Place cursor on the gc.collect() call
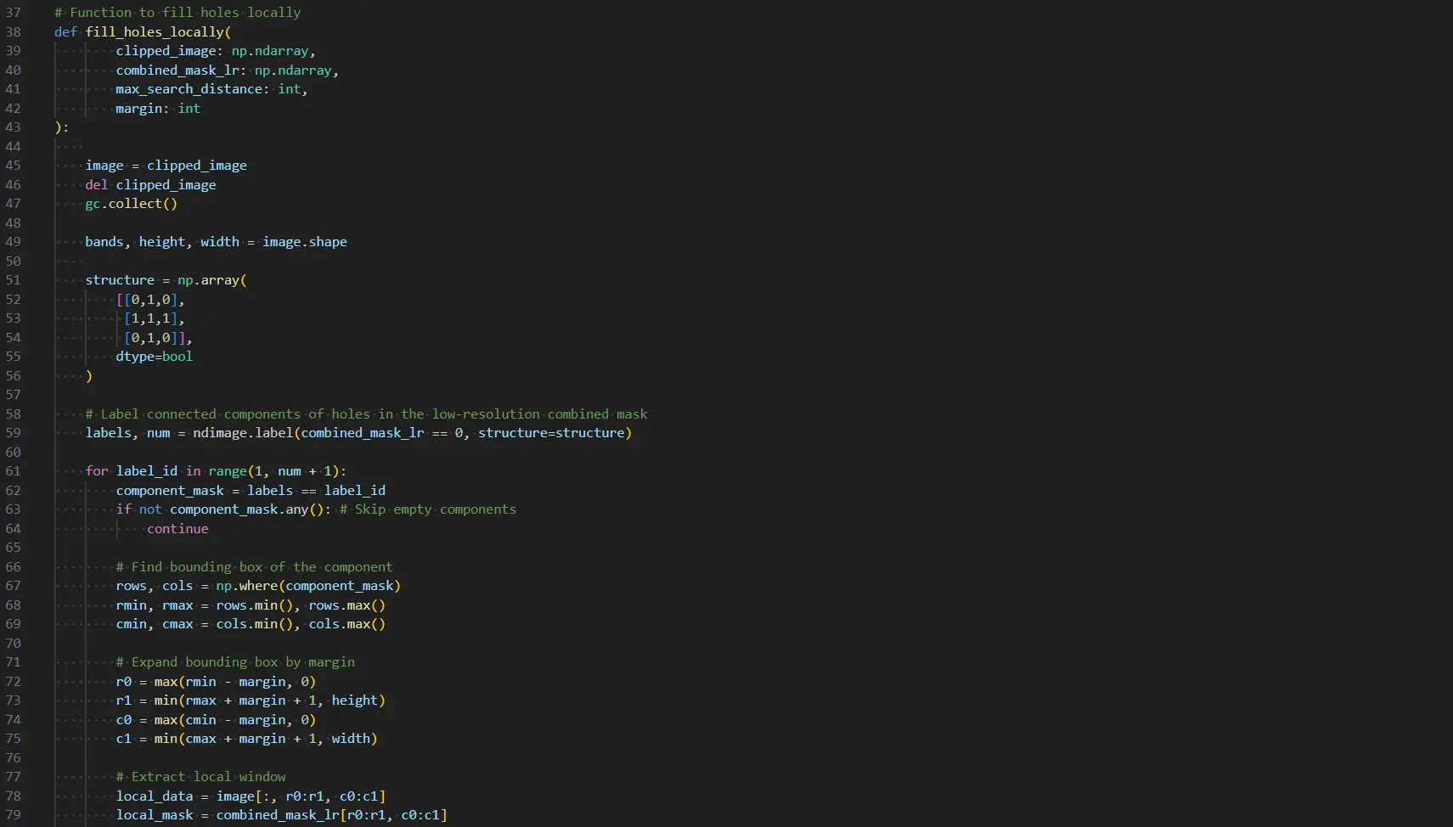The height and width of the screenshot is (827, 1453). 131,204
